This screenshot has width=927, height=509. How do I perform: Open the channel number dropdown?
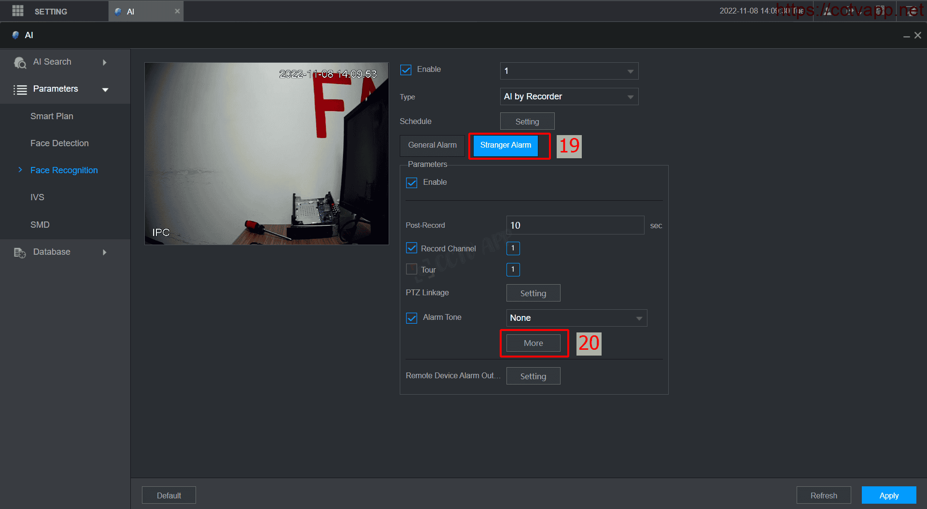(569, 71)
